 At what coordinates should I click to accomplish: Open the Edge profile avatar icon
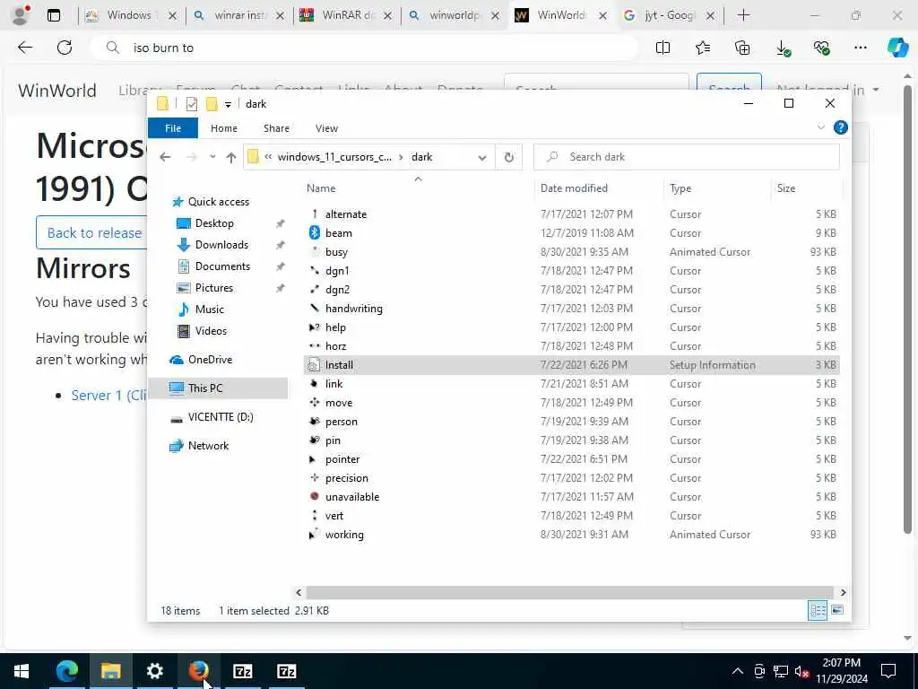[x=21, y=15]
